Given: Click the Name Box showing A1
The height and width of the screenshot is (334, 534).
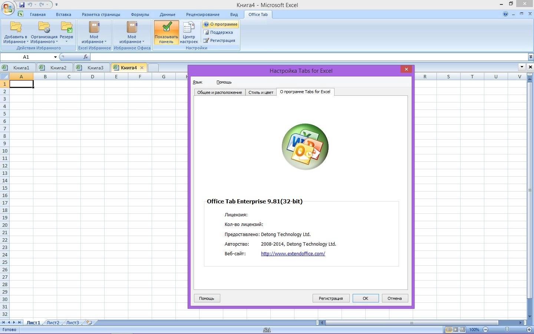Looking at the screenshot, I should [26, 57].
